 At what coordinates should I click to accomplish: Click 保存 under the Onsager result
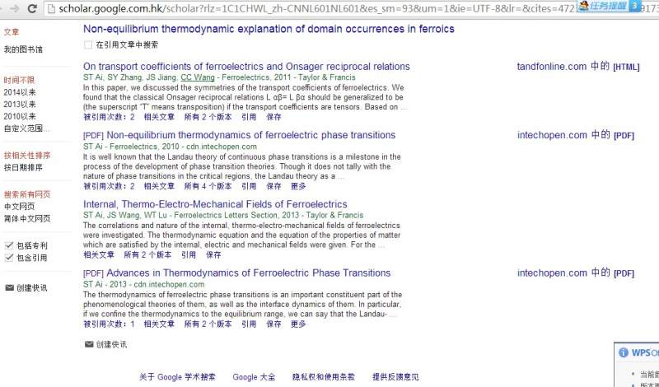273,117
